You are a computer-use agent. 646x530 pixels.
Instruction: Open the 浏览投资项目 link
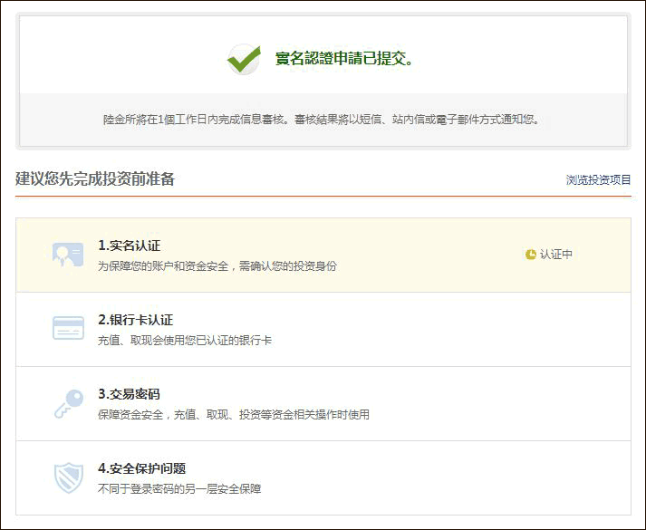[598, 180]
